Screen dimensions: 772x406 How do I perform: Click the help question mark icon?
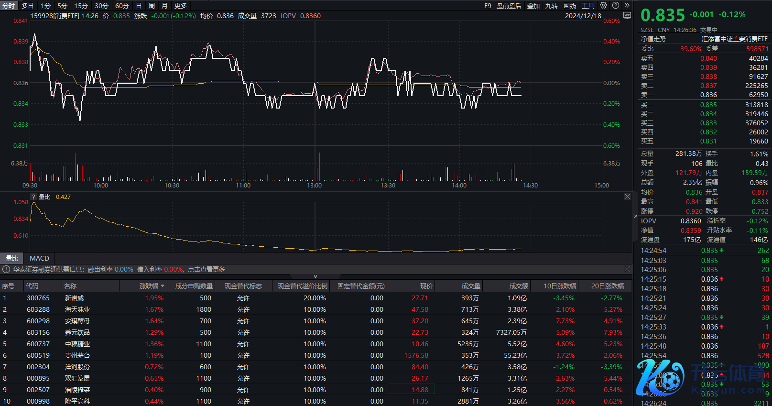(616, 5)
